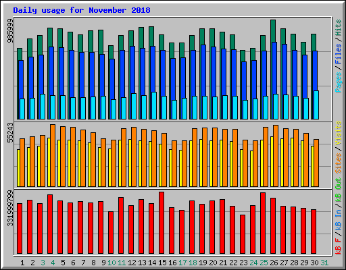Select day label "7" on x-axis
Screen dimensions: 346x270
[83, 263]
